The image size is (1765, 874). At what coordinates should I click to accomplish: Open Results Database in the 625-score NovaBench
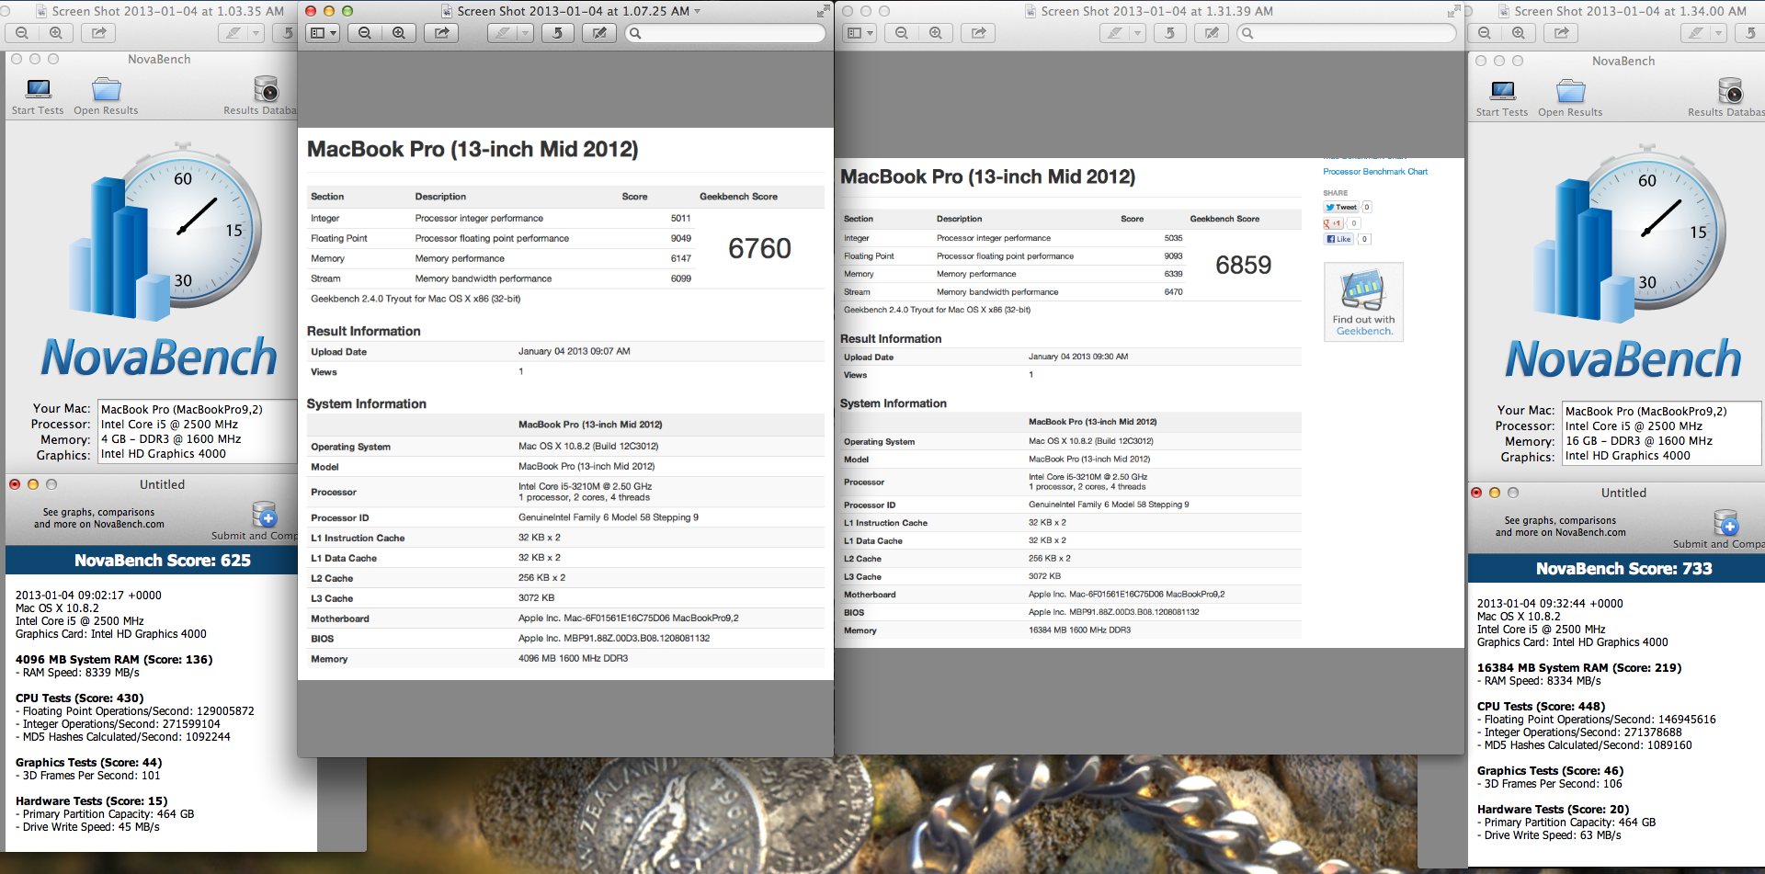tap(266, 89)
